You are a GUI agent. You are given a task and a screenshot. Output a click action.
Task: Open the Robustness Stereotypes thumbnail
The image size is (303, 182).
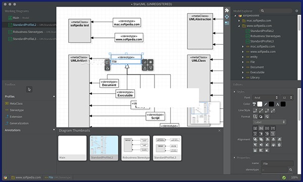tap(135, 148)
